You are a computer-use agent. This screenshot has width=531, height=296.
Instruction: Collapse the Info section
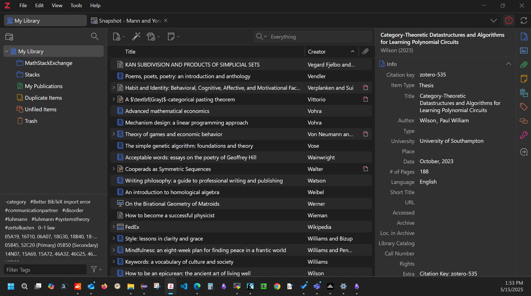508,64
